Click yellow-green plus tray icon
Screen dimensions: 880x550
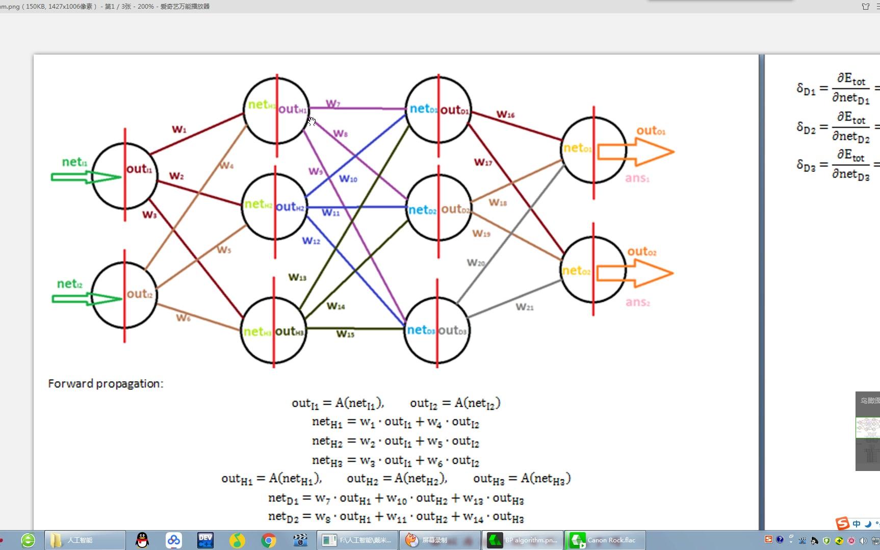click(839, 541)
